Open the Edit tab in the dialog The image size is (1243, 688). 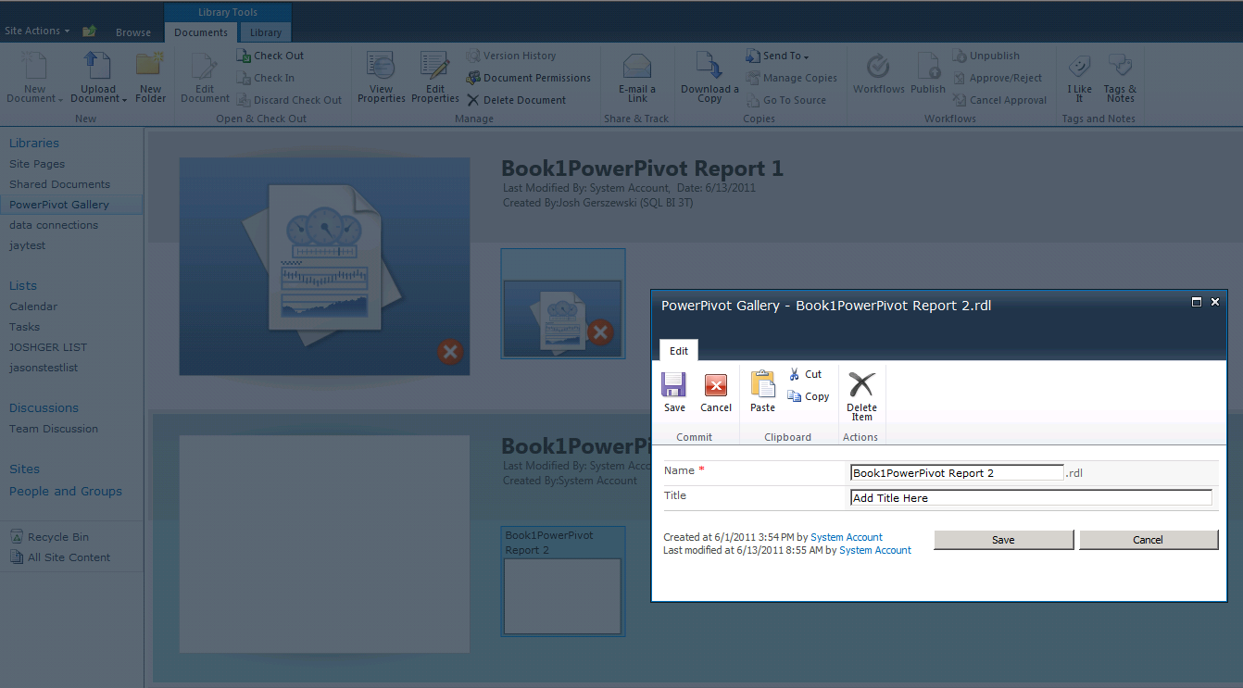pyautogui.click(x=679, y=351)
